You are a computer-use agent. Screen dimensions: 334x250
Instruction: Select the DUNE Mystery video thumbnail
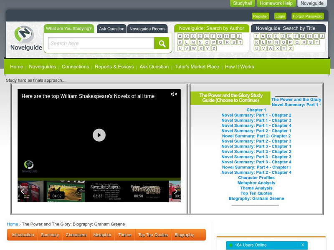(x=66, y=191)
